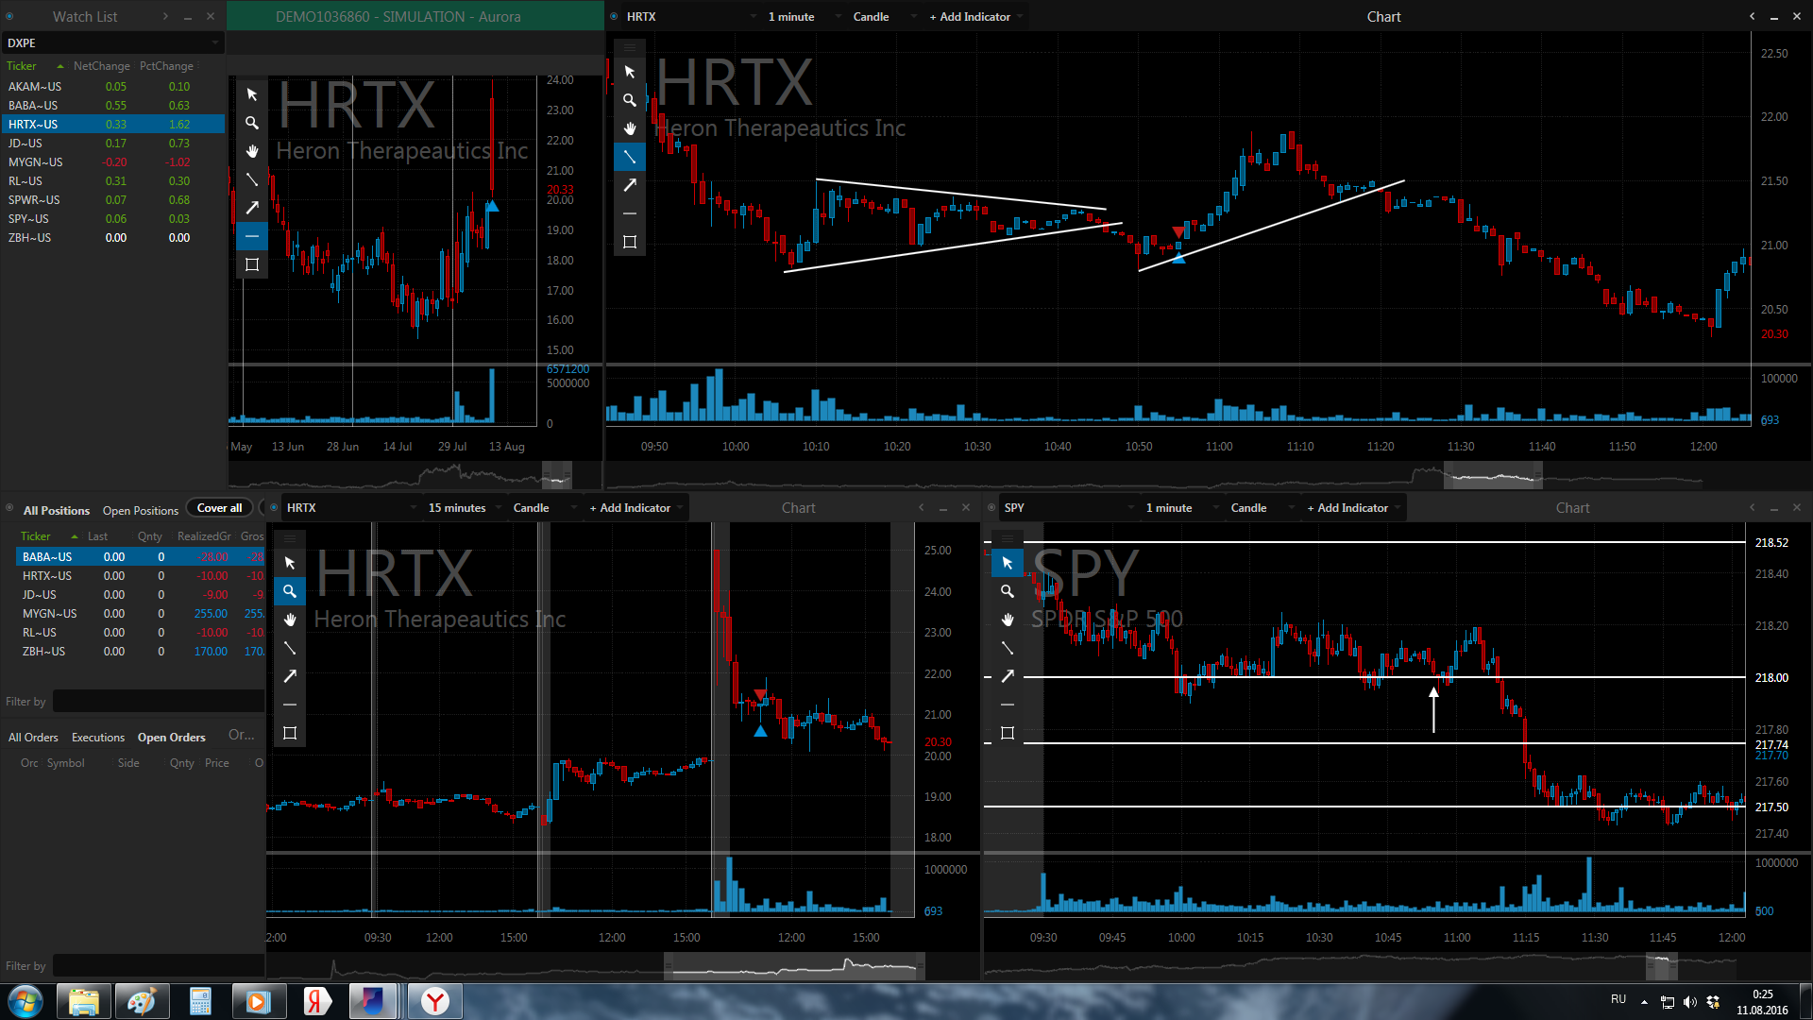Focus positions Filter by input field
Screen dimensions: 1813x1020
158,702
